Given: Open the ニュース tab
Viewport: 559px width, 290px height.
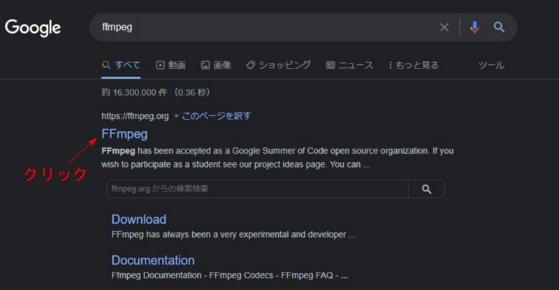Looking at the screenshot, I should [350, 65].
